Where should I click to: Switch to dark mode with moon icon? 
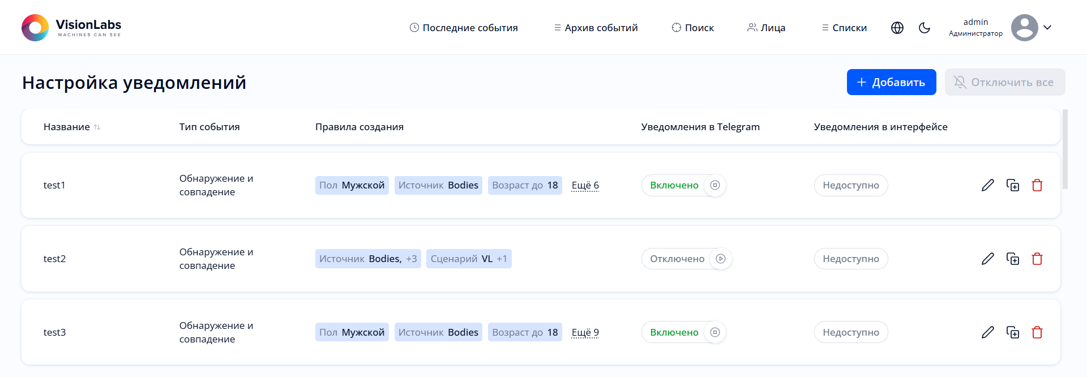pos(925,28)
